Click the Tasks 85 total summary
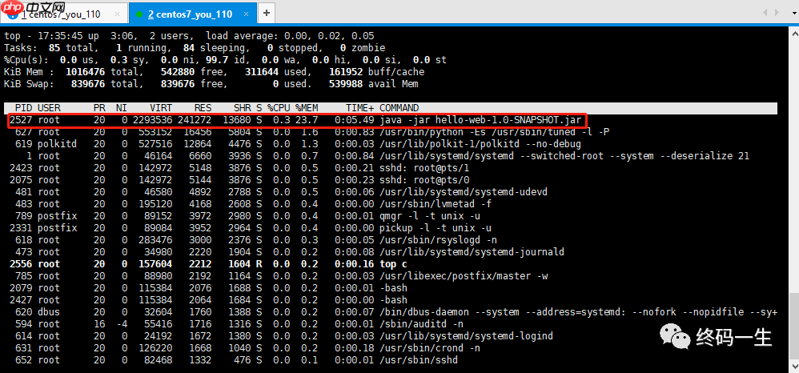The width and height of the screenshot is (799, 373). pos(51,48)
